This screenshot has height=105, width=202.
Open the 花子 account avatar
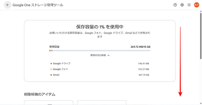click(x=197, y=5)
